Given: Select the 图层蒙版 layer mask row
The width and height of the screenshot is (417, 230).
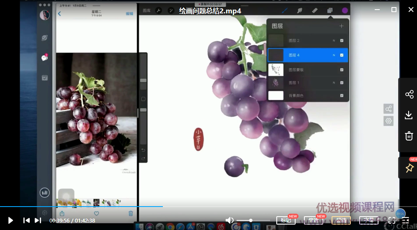Looking at the screenshot, I should [308, 70].
